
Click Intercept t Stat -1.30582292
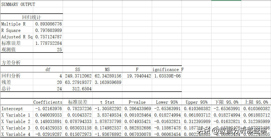(108, 109)
